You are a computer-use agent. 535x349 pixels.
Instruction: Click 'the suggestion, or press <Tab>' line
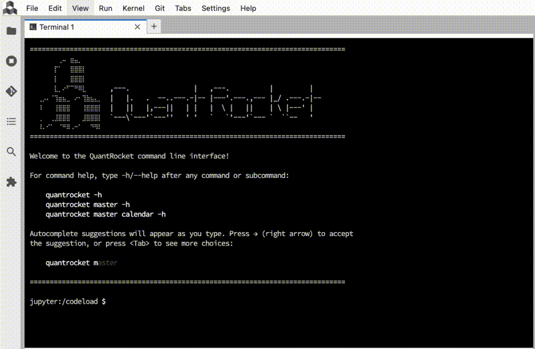coord(131,243)
